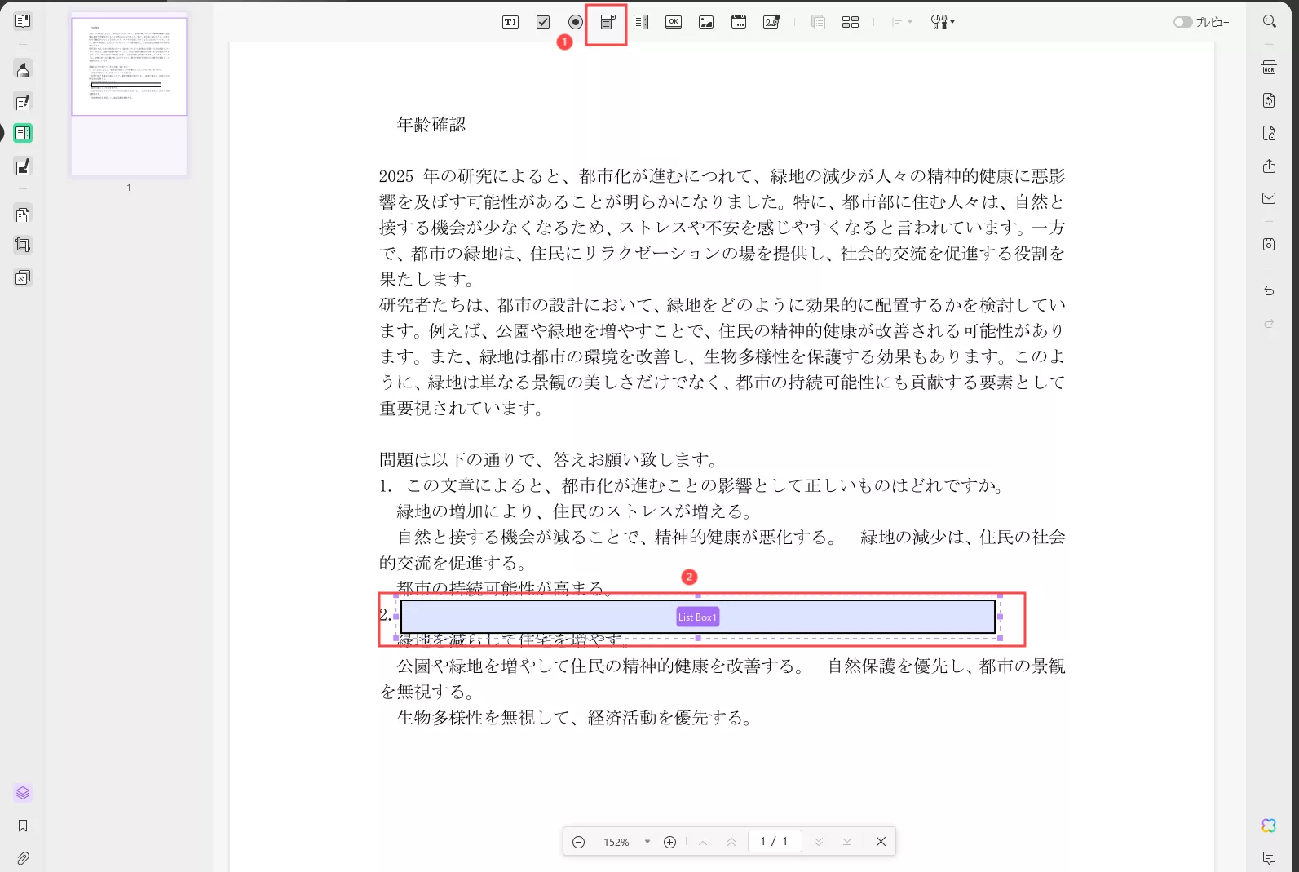Zoom in with the plus button
Screen dimensions: 1299x872
[669, 842]
